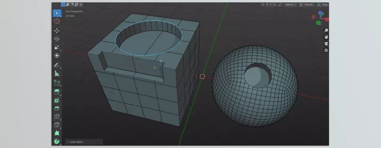Expand the Loop Select operator panel

click(84, 142)
